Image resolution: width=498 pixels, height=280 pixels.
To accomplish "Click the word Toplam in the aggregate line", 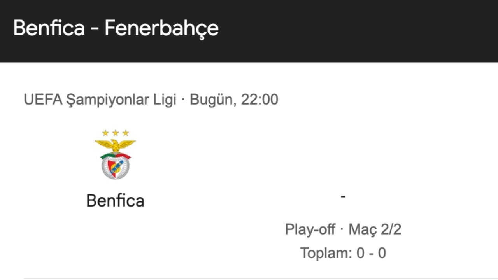I will [x=325, y=253].
